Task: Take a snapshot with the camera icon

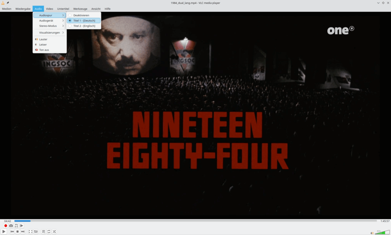Action: (11, 226)
